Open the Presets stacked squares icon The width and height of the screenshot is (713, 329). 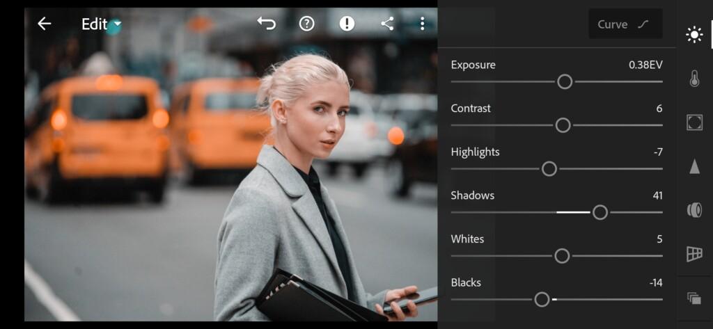(x=694, y=298)
